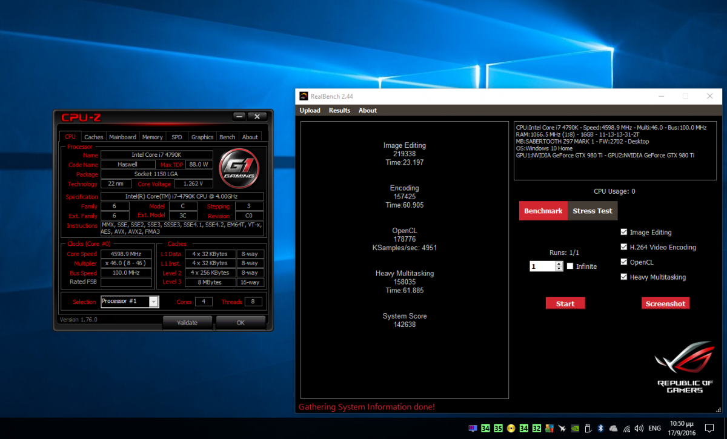Image resolution: width=727 pixels, height=439 pixels.
Task: Switch to the Stress Test tab
Action: pos(593,211)
